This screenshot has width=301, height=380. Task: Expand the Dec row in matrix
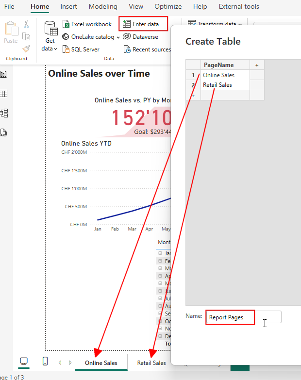pos(160,336)
